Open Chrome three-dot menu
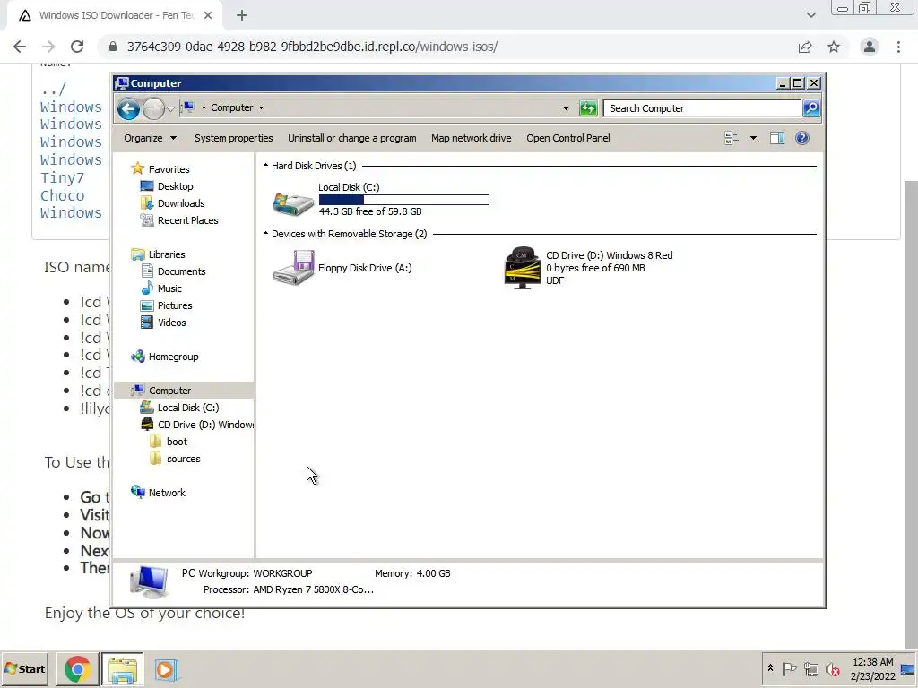918x688 pixels. [x=898, y=47]
